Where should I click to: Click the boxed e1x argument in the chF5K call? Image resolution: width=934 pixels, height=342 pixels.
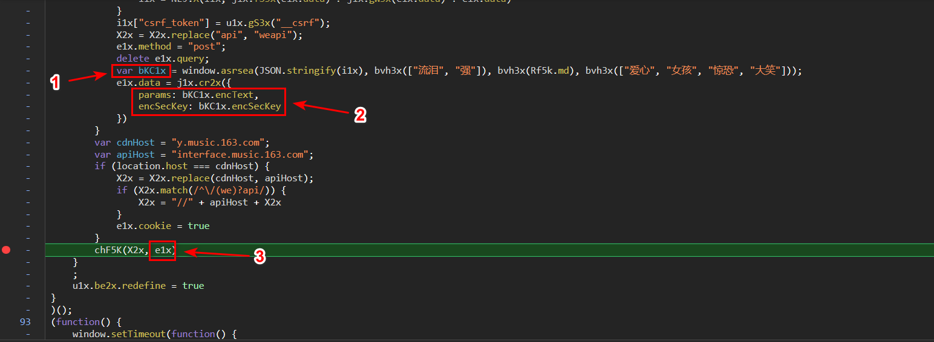163,250
